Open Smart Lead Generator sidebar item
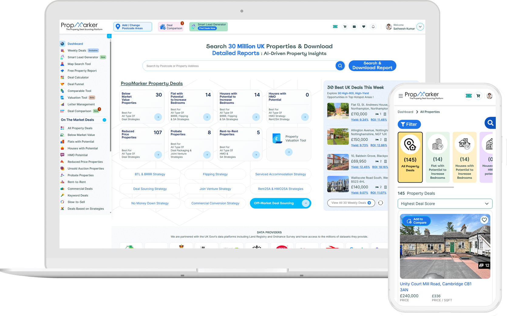Image resolution: width=507 pixels, height=316 pixels. pyautogui.click(x=83, y=57)
